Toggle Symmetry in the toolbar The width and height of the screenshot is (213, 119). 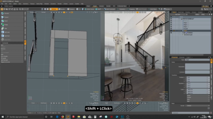[121, 9]
